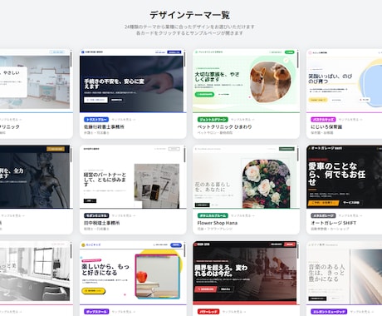Open the にじいろ保育園 theme thumbnail
Viewport: 382px width, 316px height.
coord(344,81)
